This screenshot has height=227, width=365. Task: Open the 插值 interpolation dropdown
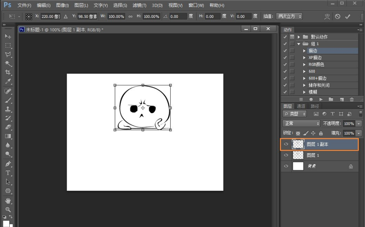pos(289,16)
